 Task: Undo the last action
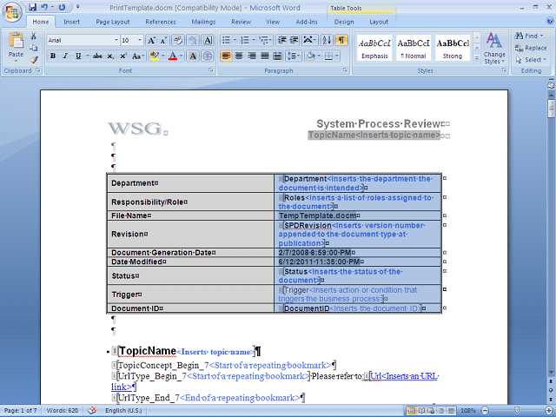[44, 7]
